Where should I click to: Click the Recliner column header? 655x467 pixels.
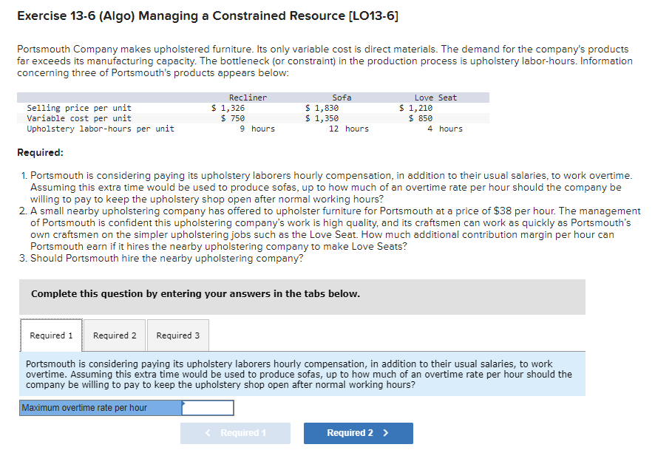[248, 97]
